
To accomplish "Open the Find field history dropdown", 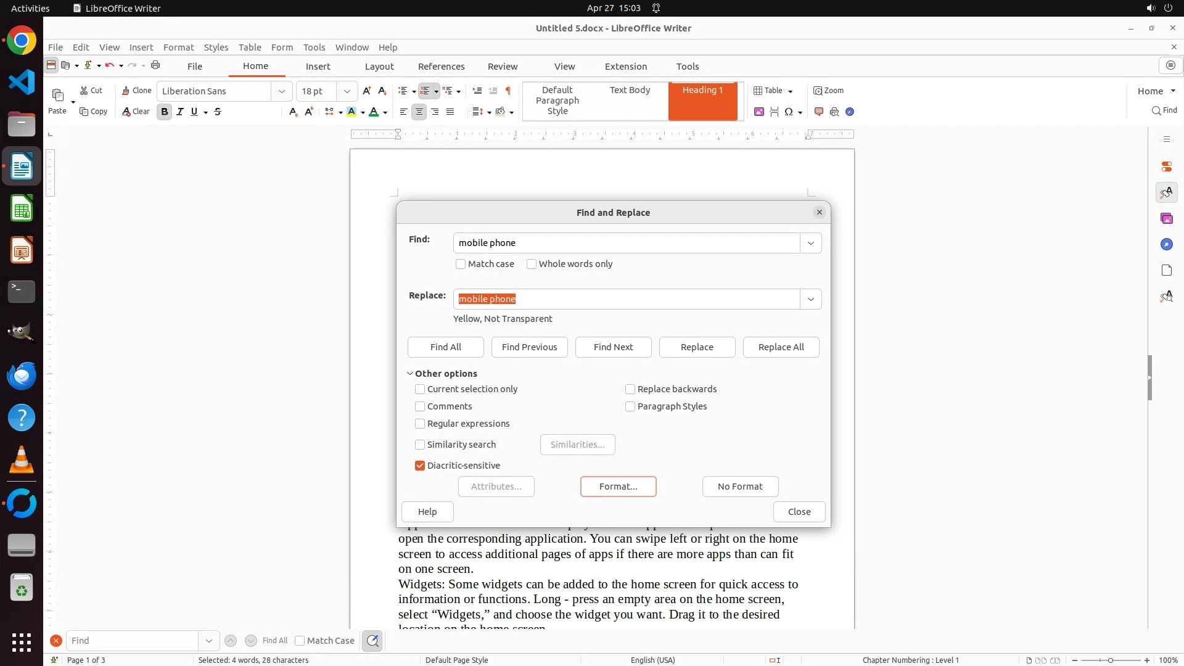I will click(810, 243).
